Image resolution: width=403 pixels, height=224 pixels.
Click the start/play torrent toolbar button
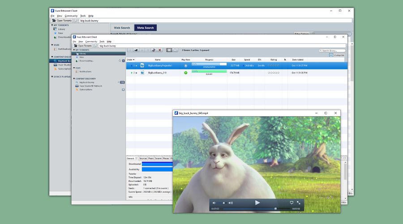[130, 50]
